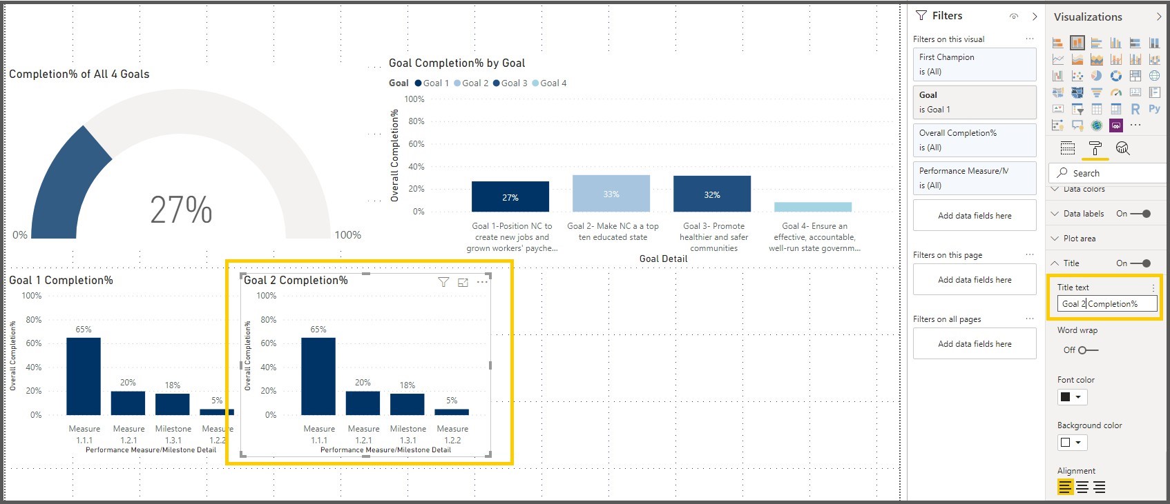This screenshot has width=1170, height=504.
Task: Add a Python script visual
Action: (x=1155, y=109)
